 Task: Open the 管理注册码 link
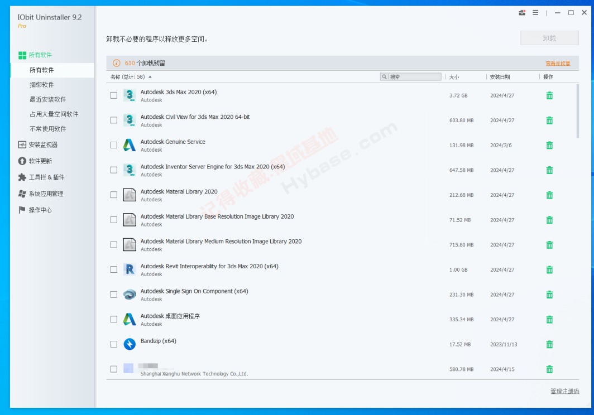(x=564, y=391)
